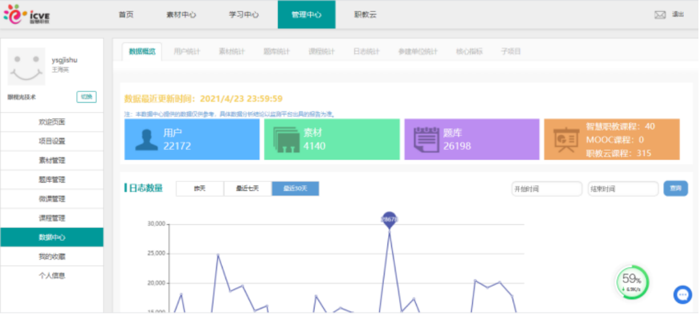
Task: Switch to the 素材统计 tab
Action: [232, 51]
